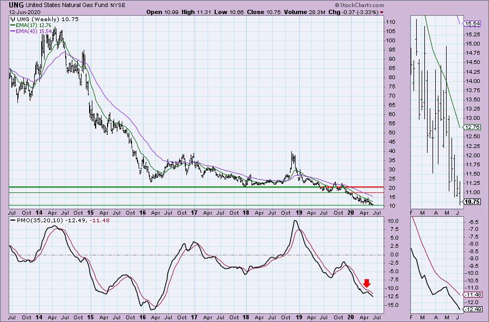Click the -11.48 PMO signal value tag

(472, 294)
